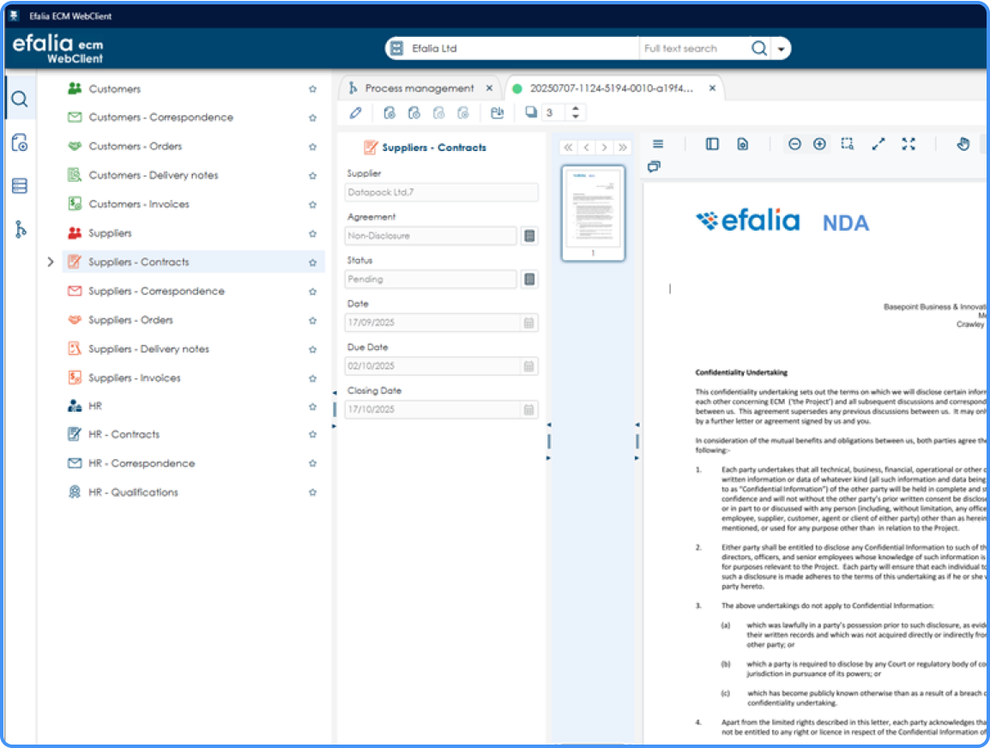Toggle the two-page layout icon in viewer toolbar

tap(711, 144)
